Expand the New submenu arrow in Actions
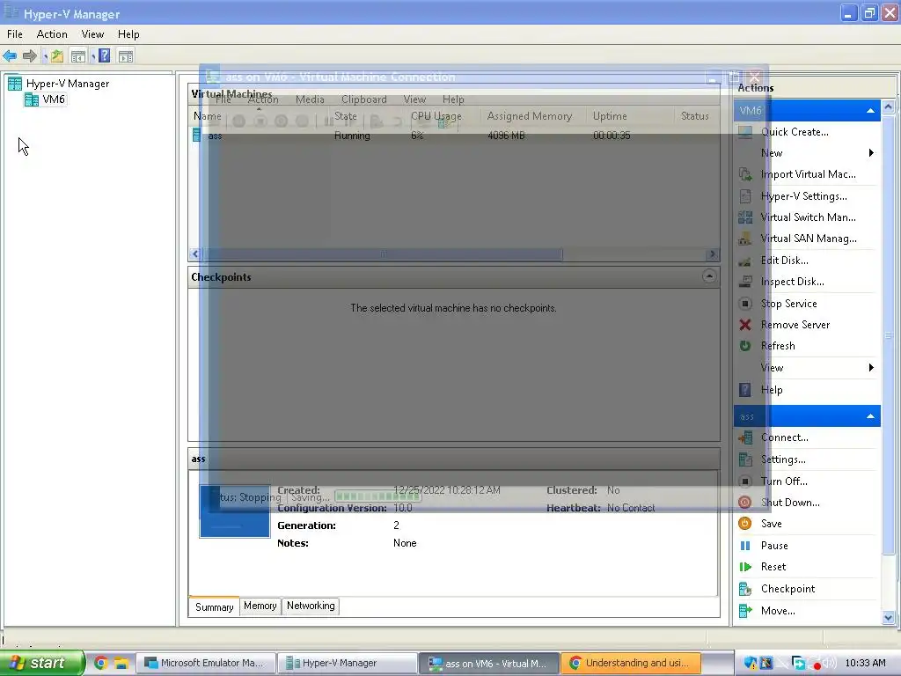This screenshot has width=901, height=676. coord(871,153)
